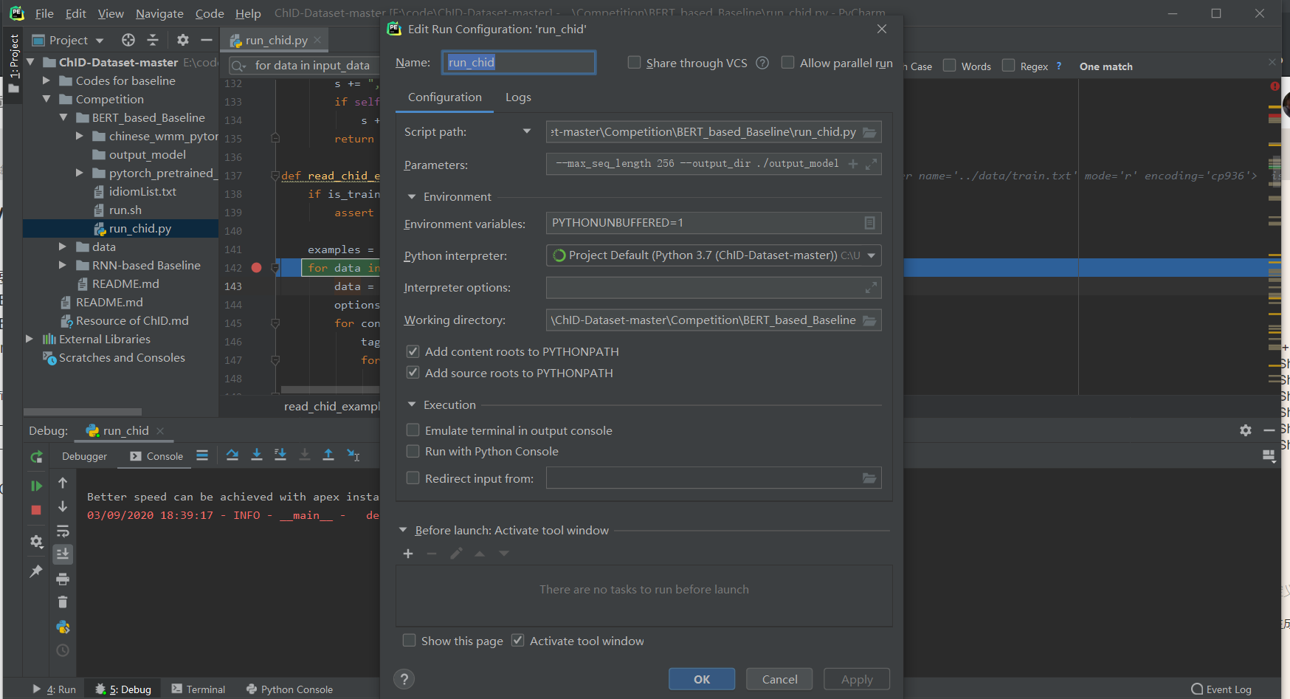Add a before-launch task plus icon
The image size is (1290, 699).
point(408,554)
